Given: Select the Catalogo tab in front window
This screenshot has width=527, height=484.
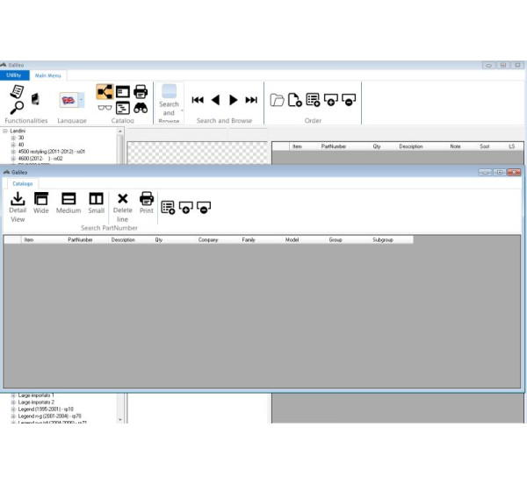Looking at the screenshot, I should click(22, 183).
